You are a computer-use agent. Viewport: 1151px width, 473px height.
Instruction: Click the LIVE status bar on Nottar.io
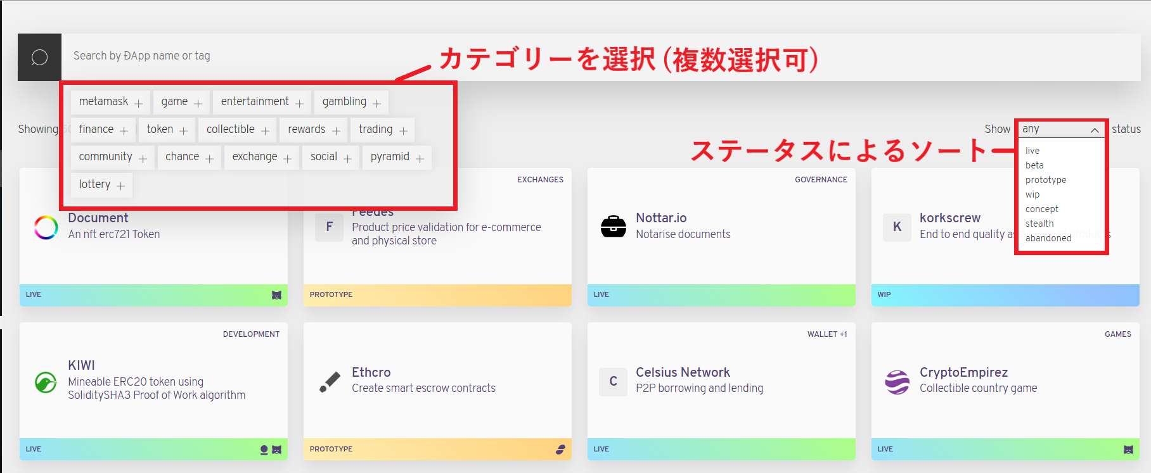(721, 295)
